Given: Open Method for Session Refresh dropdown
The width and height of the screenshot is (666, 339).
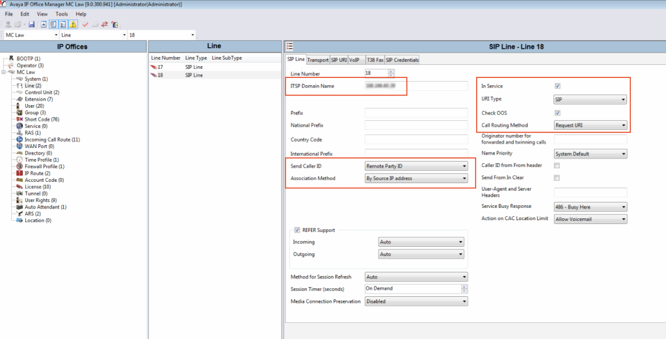Looking at the screenshot, I should (x=416, y=277).
